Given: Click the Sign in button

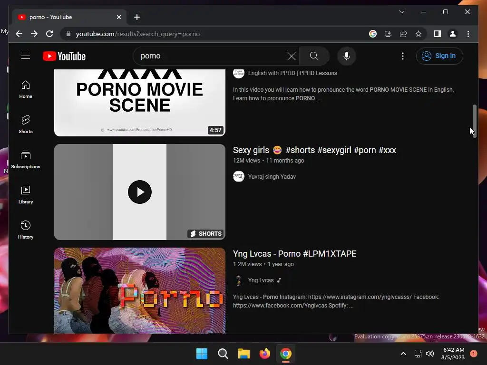Looking at the screenshot, I should point(439,56).
